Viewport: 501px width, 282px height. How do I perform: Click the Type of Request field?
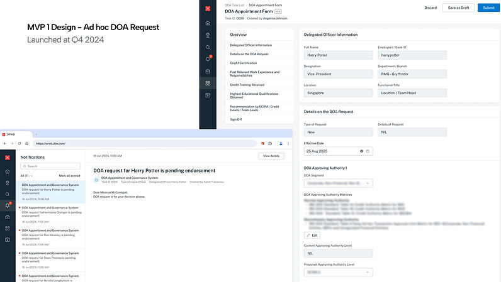pyautogui.click(x=338, y=132)
